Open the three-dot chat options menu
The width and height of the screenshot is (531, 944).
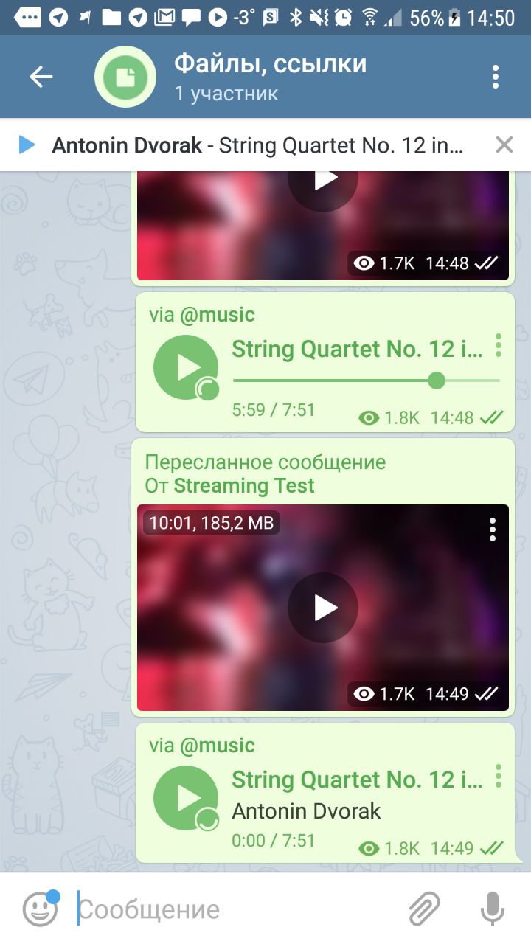496,77
